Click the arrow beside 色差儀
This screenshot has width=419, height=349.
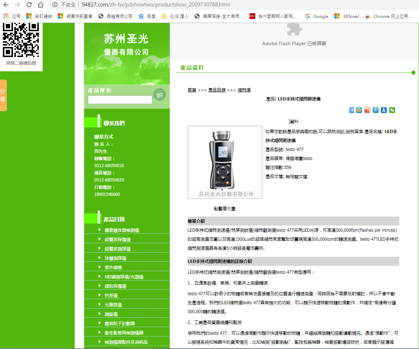tap(99, 295)
